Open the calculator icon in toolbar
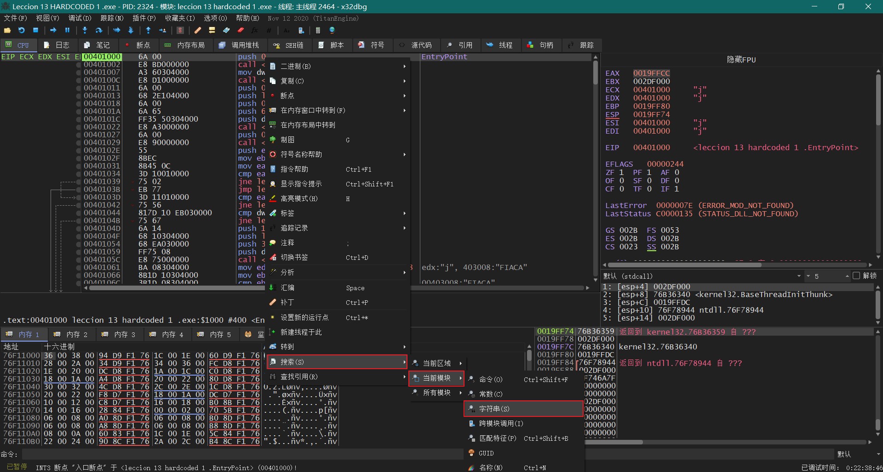 tap(318, 30)
